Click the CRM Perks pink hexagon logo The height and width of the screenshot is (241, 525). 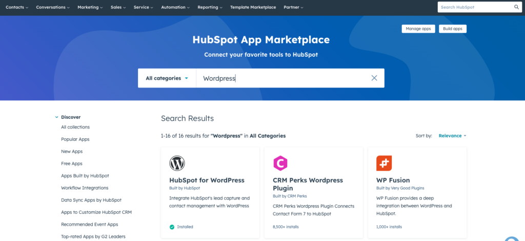pyautogui.click(x=280, y=163)
